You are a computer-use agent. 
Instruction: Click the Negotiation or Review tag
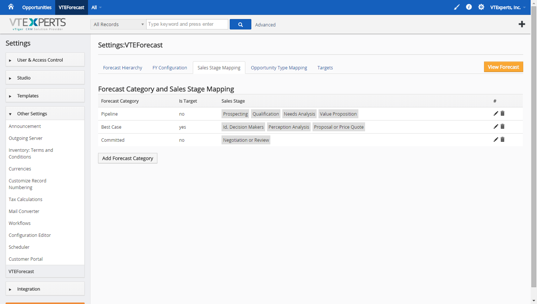(x=246, y=140)
